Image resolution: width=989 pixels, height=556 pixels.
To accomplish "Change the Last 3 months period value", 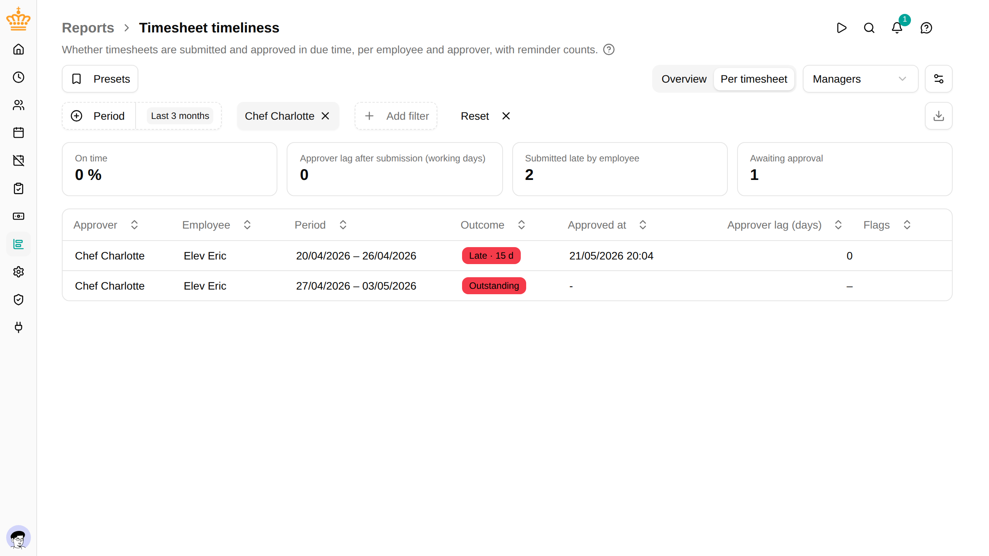I will click(x=180, y=116).
